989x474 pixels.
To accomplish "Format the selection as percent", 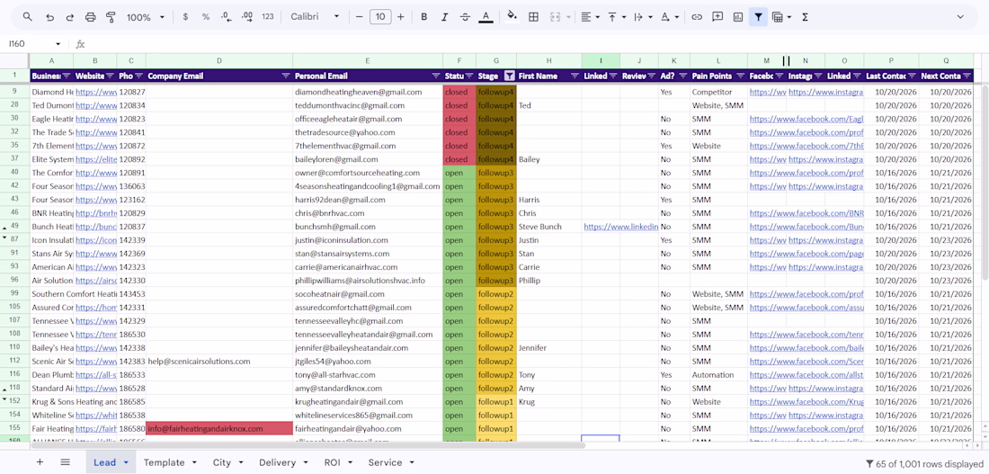I will (206, 17).
